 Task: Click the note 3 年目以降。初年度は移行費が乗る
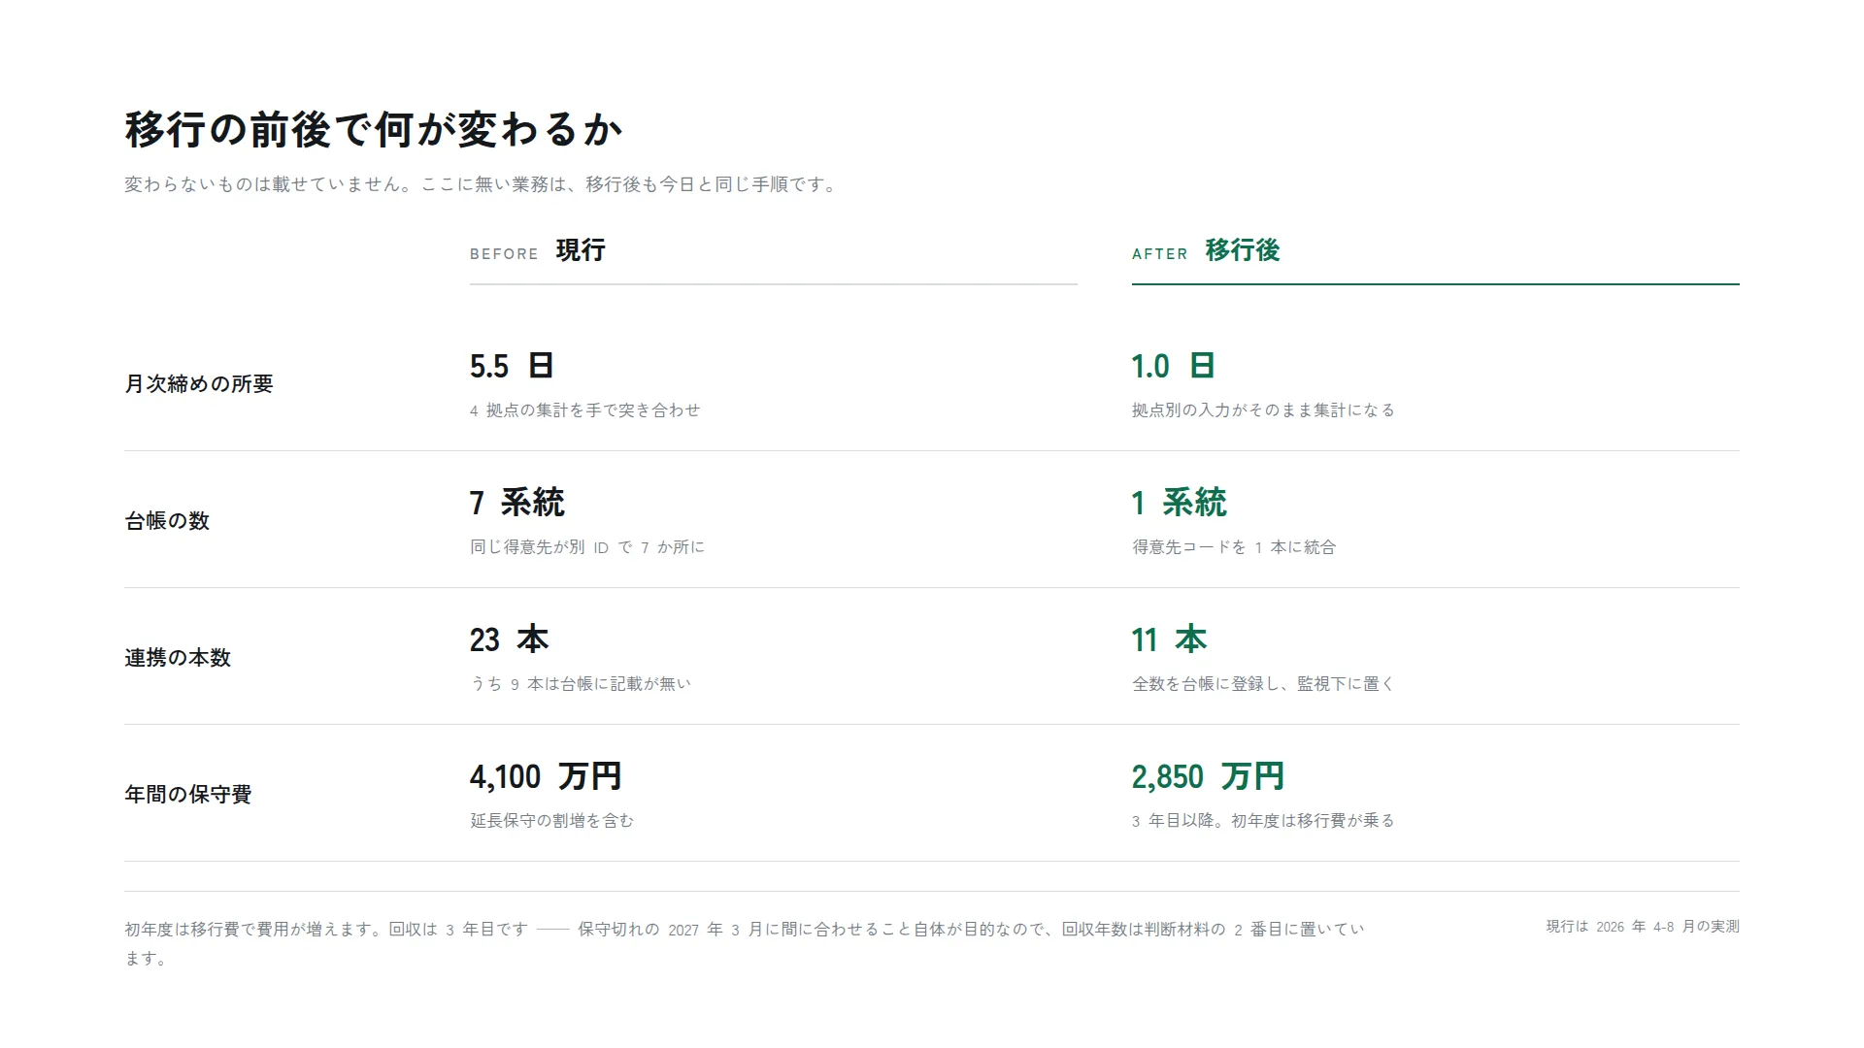pyautogui.click(x=1264, y=821)
